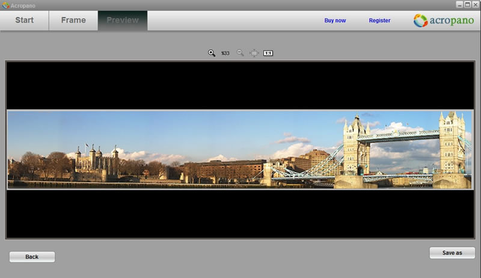Click the zoom in magnifier icon
This screenshot has width=481, height=278.
212,53
